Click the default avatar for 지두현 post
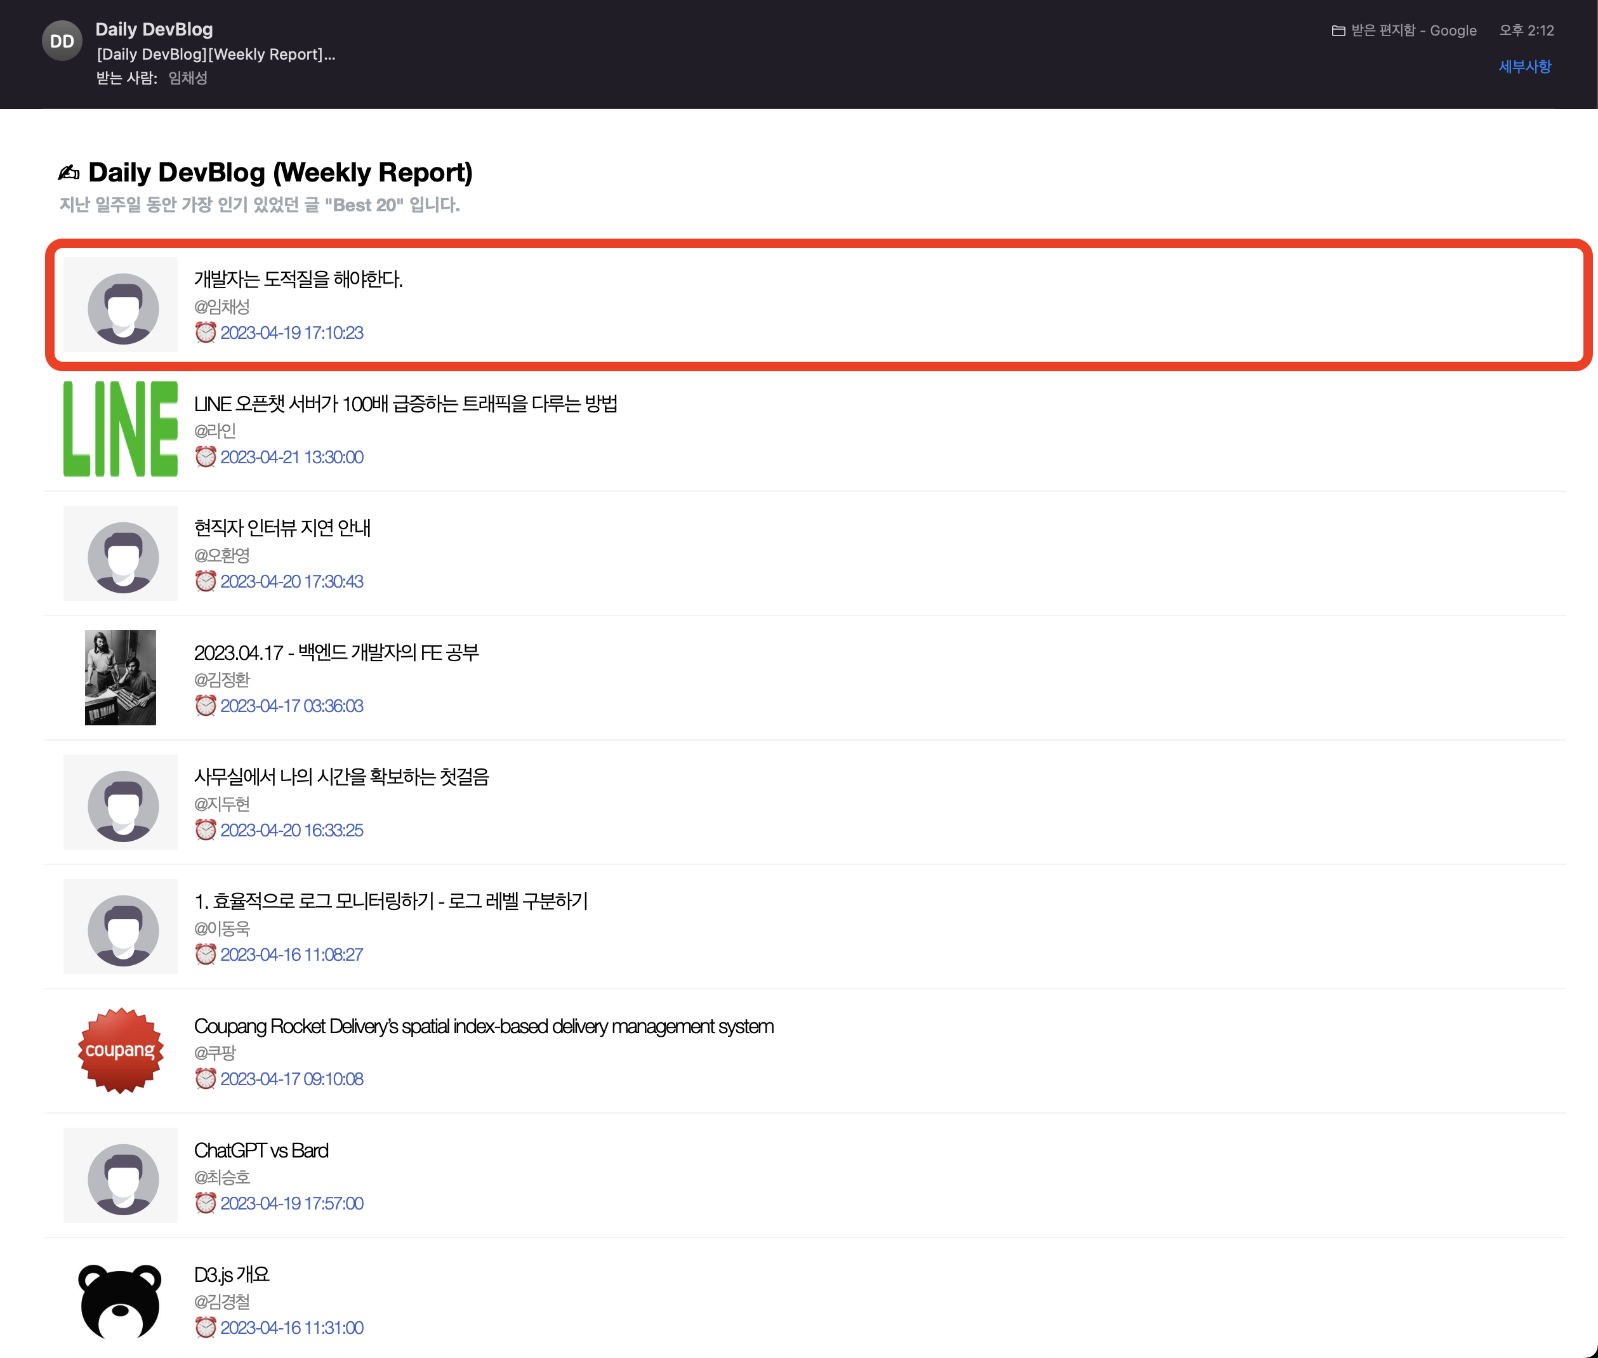The width and height of the screenshot is (1598, 1358). [x=122, y=804]
